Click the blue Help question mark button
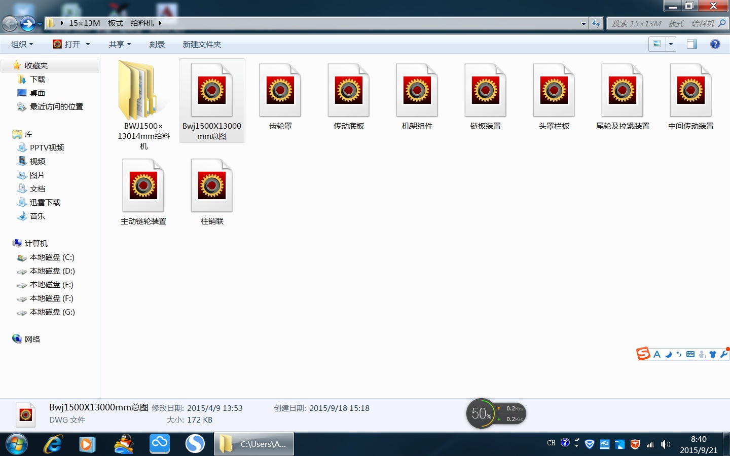 pyautogui.click(x=715, y=44)
